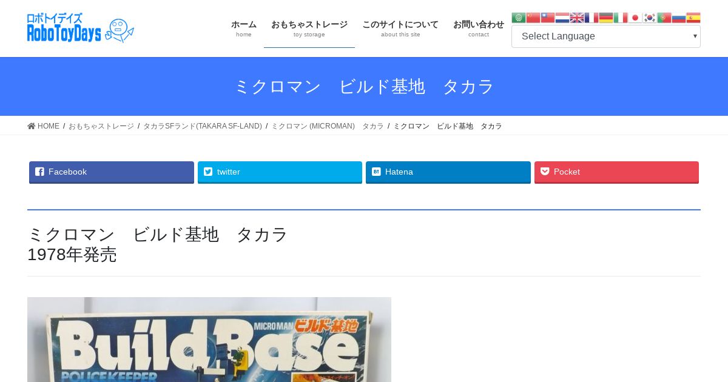This screenshot has height=382, width=728.
Task: Select the Russian flag
Action: pyautogui.click(x=679, y=18)
